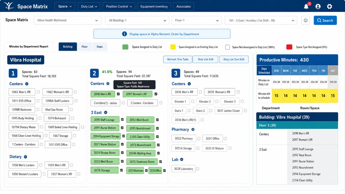Check the 1063 Men's RR checkbox
Screen dimensions: 345x194
pos(38,92)
